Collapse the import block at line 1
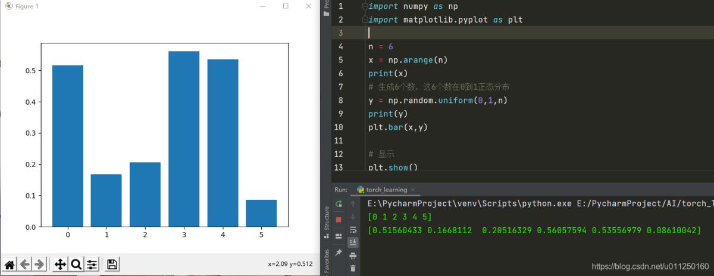Viewport: 714px width, 276px height. coord(365,7)
